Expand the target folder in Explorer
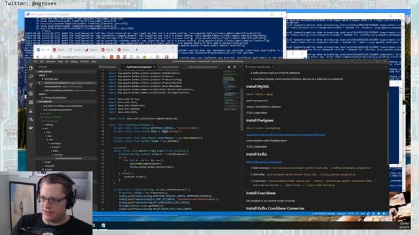The height and width of the screenshot is (235, 419). [48, 162]
